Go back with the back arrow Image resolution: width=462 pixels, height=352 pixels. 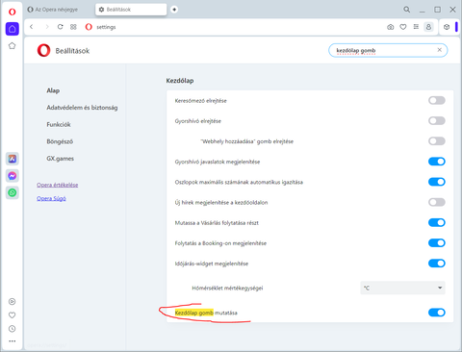[32, 27]
